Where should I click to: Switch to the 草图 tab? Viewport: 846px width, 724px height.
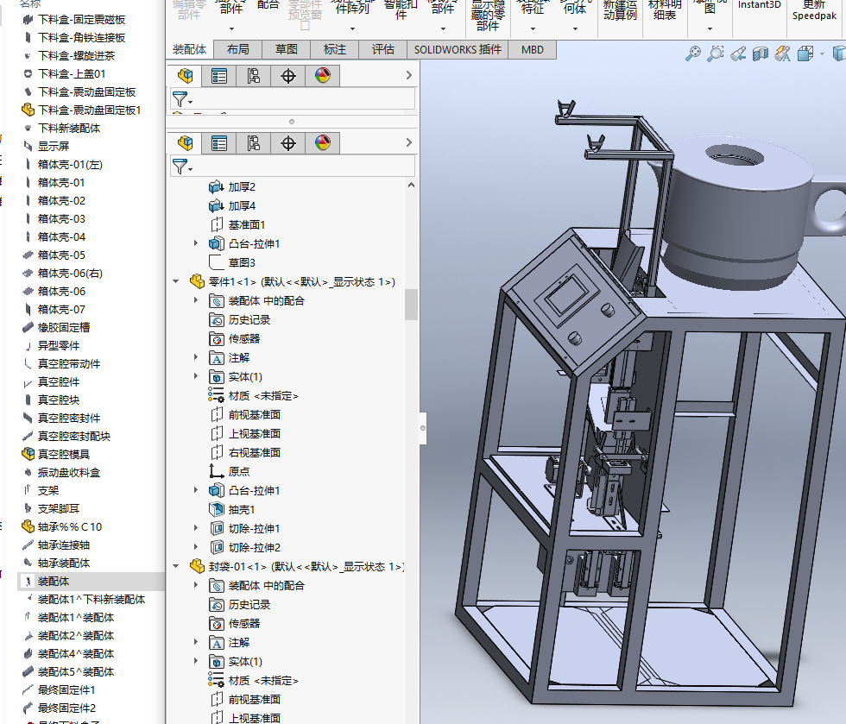[286, 49]
